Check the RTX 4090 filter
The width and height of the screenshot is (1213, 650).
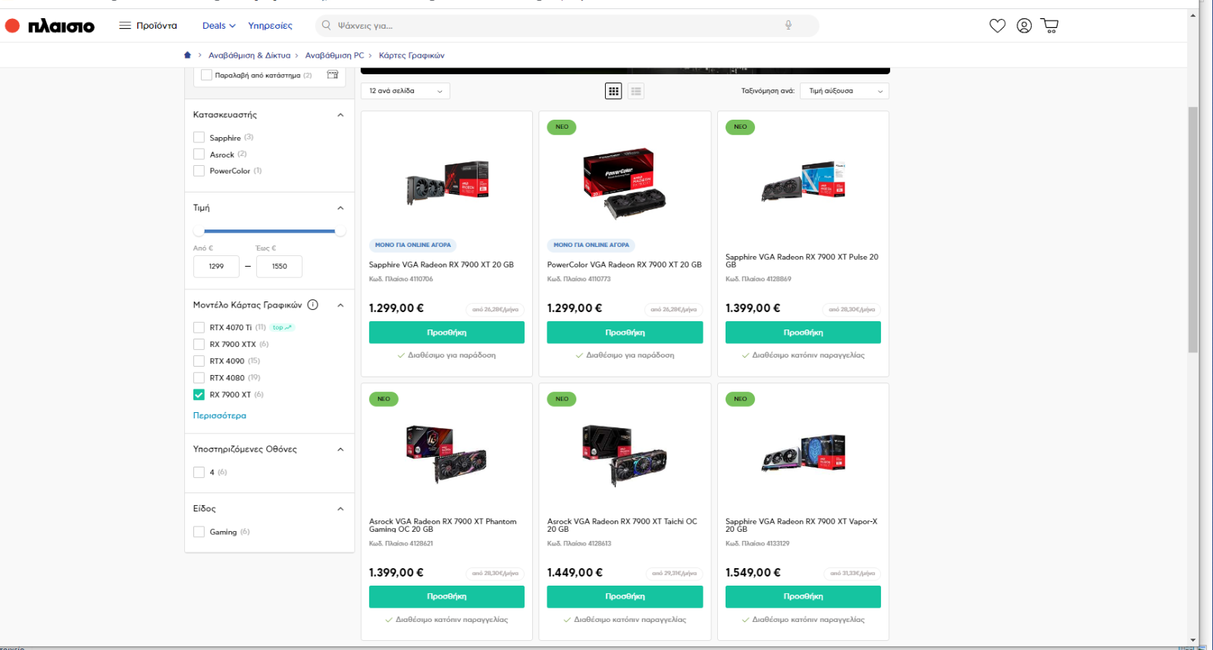pyautogui.click(x=199, y=361)
